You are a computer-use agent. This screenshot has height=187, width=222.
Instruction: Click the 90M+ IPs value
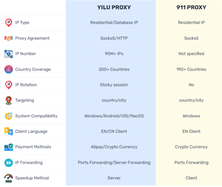pyautogui.click(x=114, y=54)
